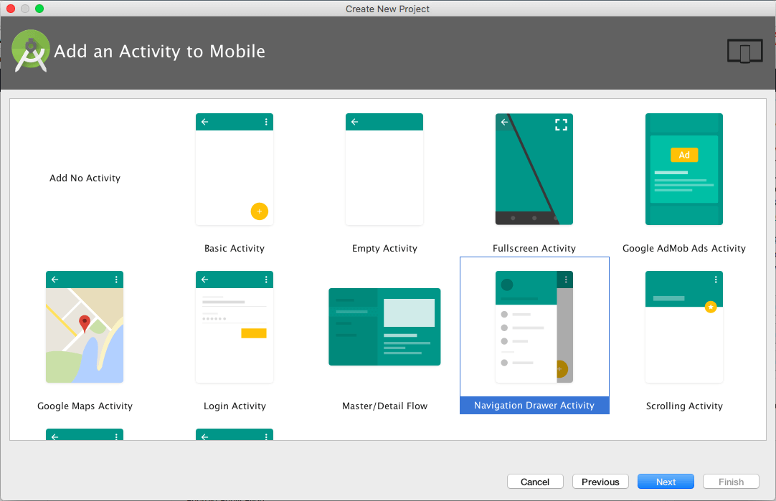
Task: Choose the Login Activity template
Action: tap(235, 327)
